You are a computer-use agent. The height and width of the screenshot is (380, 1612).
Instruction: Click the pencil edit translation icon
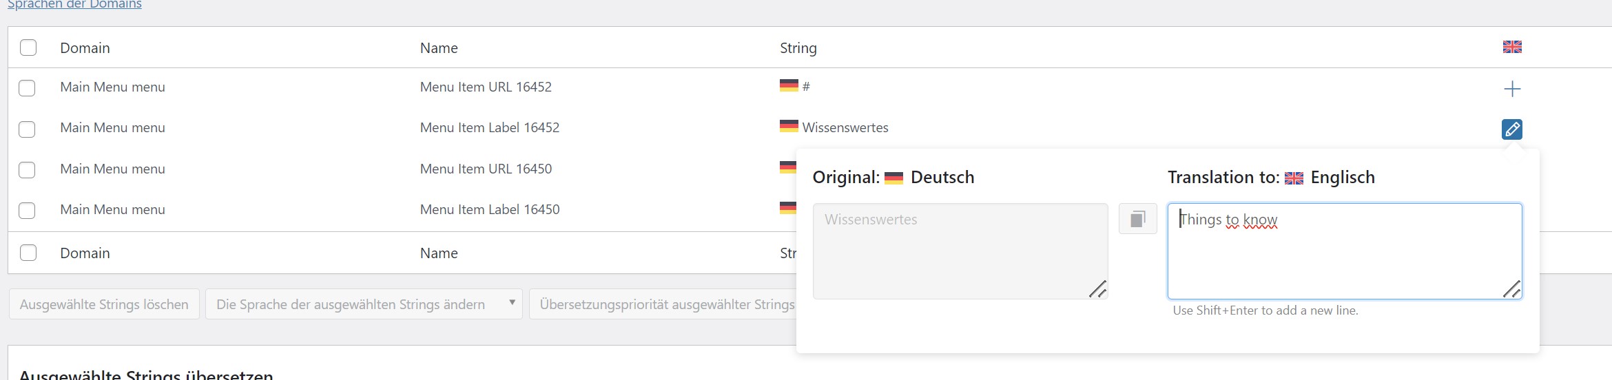pos(1511,129)
